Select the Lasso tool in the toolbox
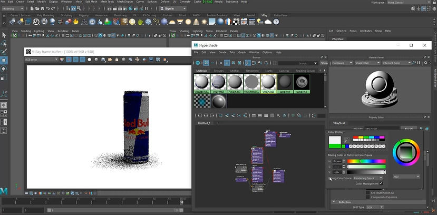The width and height of the screenshot is (437, 215). [x=4, y=43]
